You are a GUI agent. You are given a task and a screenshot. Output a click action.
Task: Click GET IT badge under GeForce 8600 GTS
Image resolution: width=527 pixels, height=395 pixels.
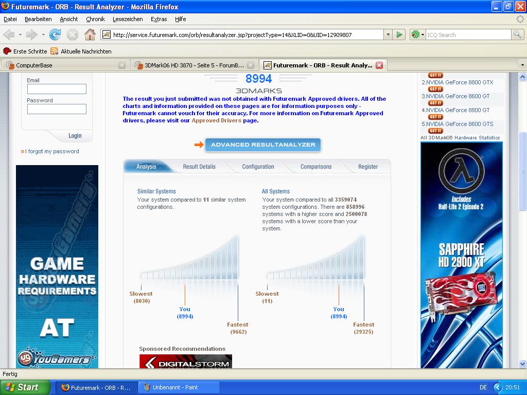click(435, 131)
